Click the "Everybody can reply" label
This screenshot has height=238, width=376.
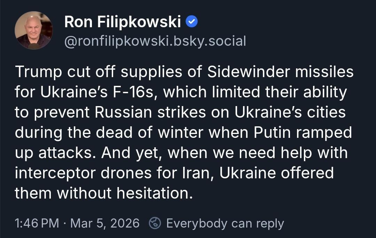225,223
